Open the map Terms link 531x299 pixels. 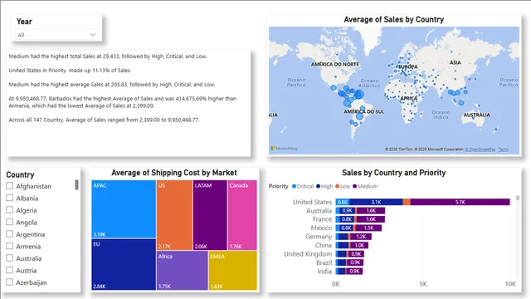tap(504, 149)
